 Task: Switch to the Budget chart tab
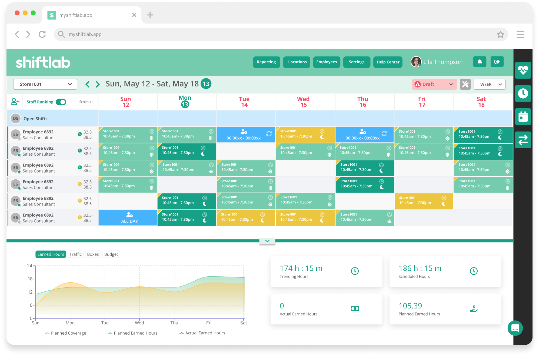click(x=111, y=254)
